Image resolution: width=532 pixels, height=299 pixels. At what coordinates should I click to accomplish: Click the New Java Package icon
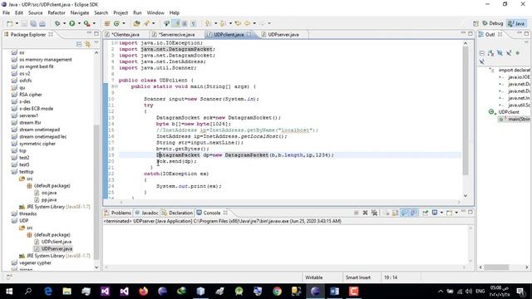tap(107, 23)
